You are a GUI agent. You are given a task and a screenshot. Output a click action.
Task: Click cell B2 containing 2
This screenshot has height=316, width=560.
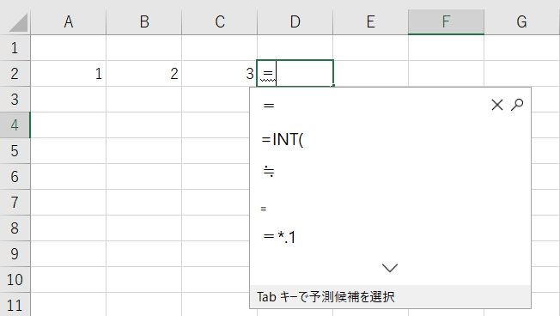(144, 74)
